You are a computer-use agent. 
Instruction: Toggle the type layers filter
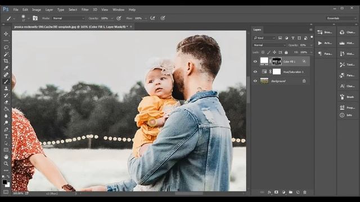(292, 38)
